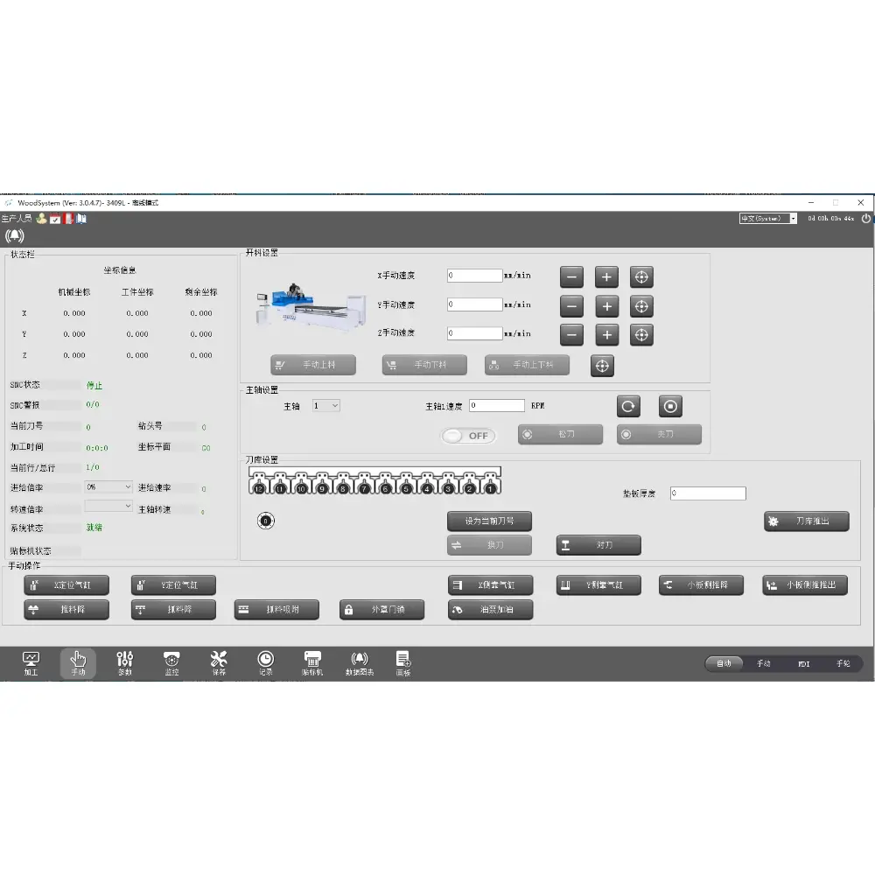Select tool slot 1 in the tool magazine

(491, 484)
